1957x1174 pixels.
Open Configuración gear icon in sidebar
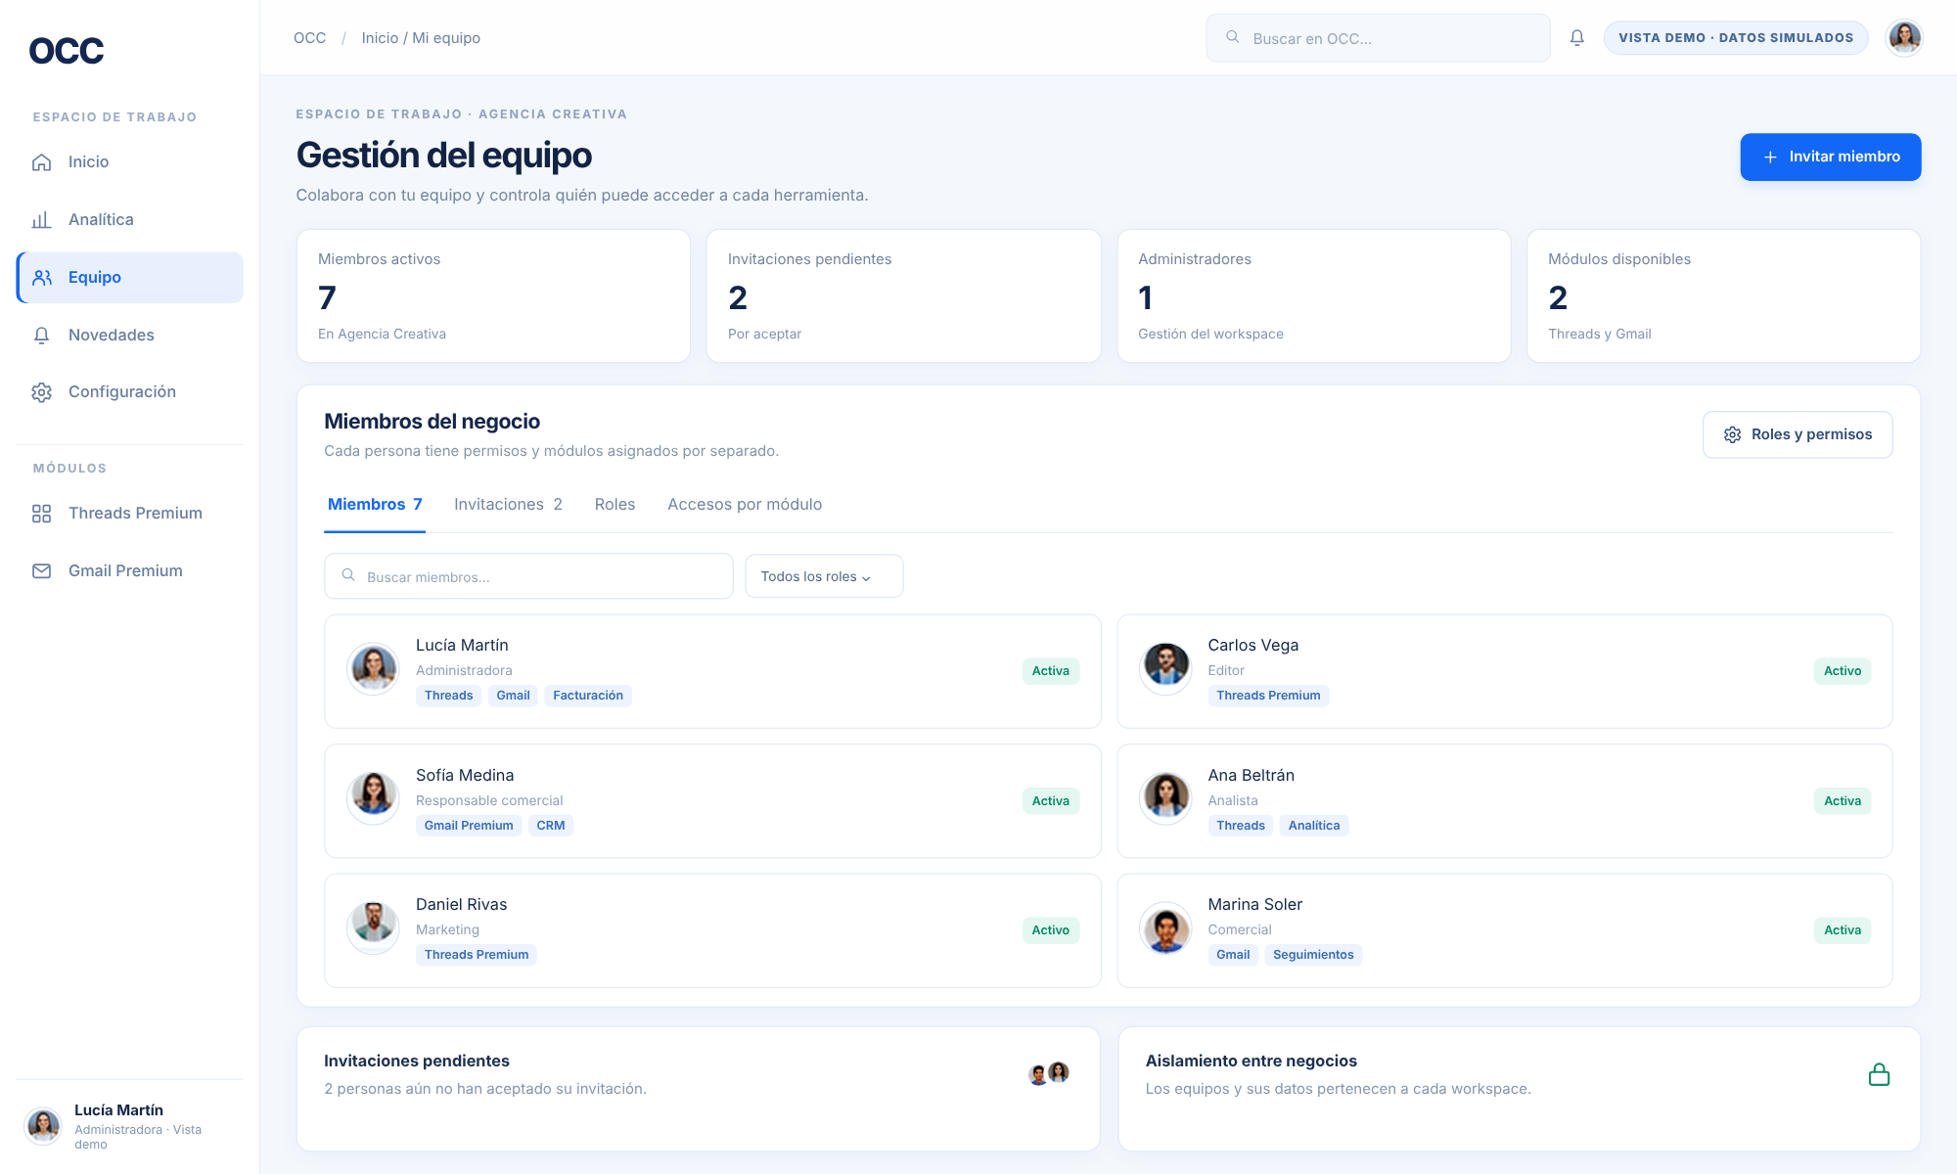pyautogui.click(x=41, y=392)
